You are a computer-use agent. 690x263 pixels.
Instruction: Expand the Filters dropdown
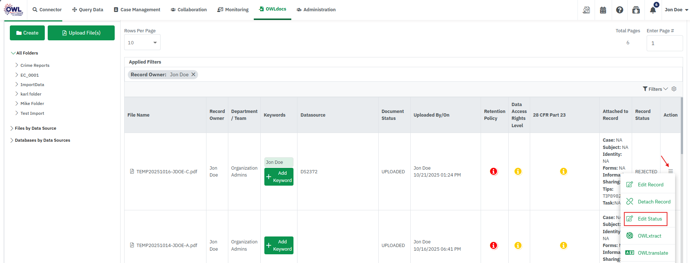point(655,89)
